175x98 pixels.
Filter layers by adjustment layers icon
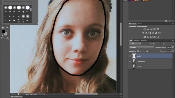coord(154,44)
